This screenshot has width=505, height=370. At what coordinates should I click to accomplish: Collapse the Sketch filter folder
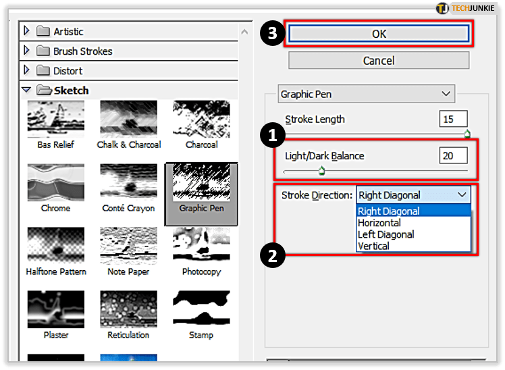click(27, 90)
